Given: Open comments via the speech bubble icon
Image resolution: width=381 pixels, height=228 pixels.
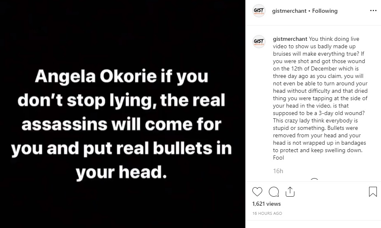Looking at the screenshot, I should coord(273,192).
